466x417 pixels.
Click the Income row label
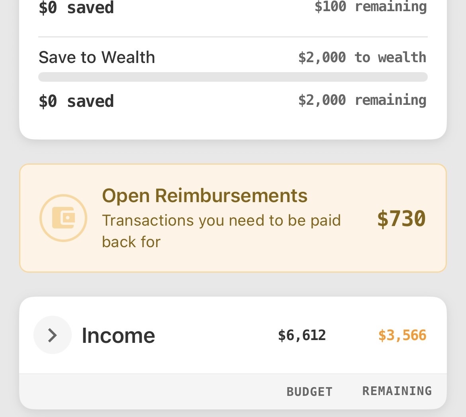118,335
